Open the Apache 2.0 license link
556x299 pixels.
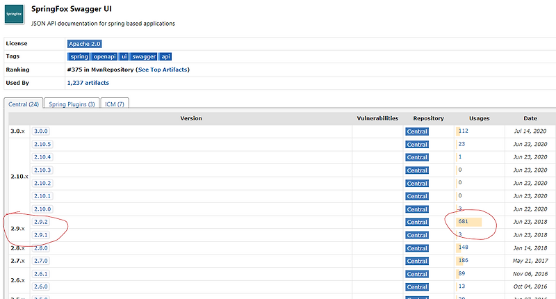(x=84, y=44)
